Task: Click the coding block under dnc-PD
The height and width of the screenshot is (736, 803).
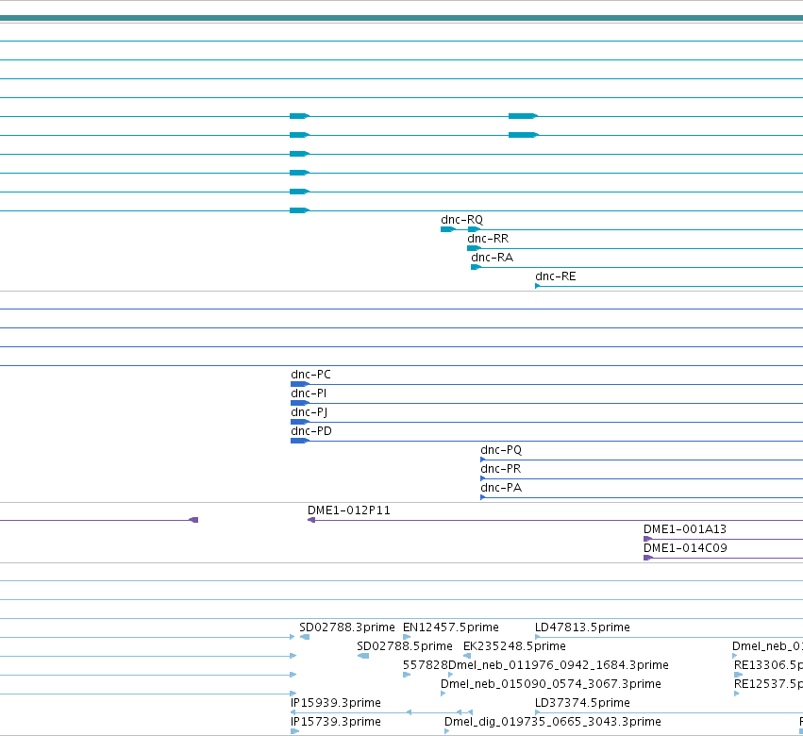Action: tap(299, 441)
